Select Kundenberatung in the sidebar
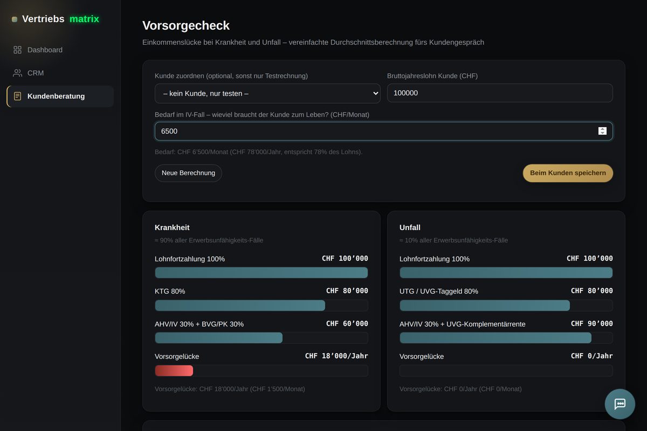The height and width of the screenshot is (431, 647). pyautogui.click(x=60, y=96)
